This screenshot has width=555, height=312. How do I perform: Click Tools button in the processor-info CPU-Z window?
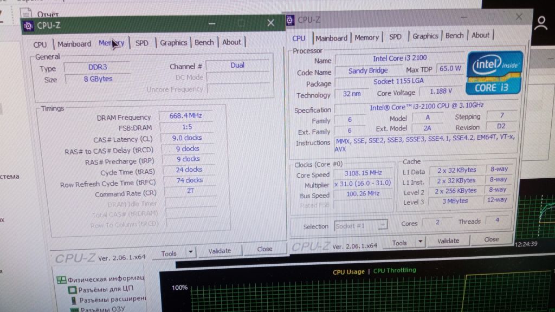click(x=399, y=243)
